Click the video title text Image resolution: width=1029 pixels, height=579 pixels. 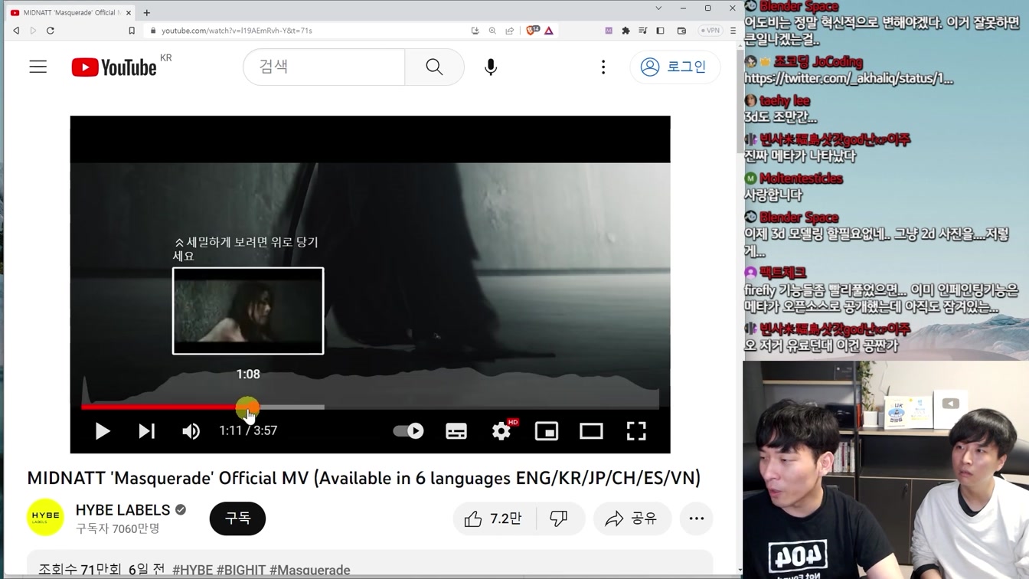pos(364,478)
